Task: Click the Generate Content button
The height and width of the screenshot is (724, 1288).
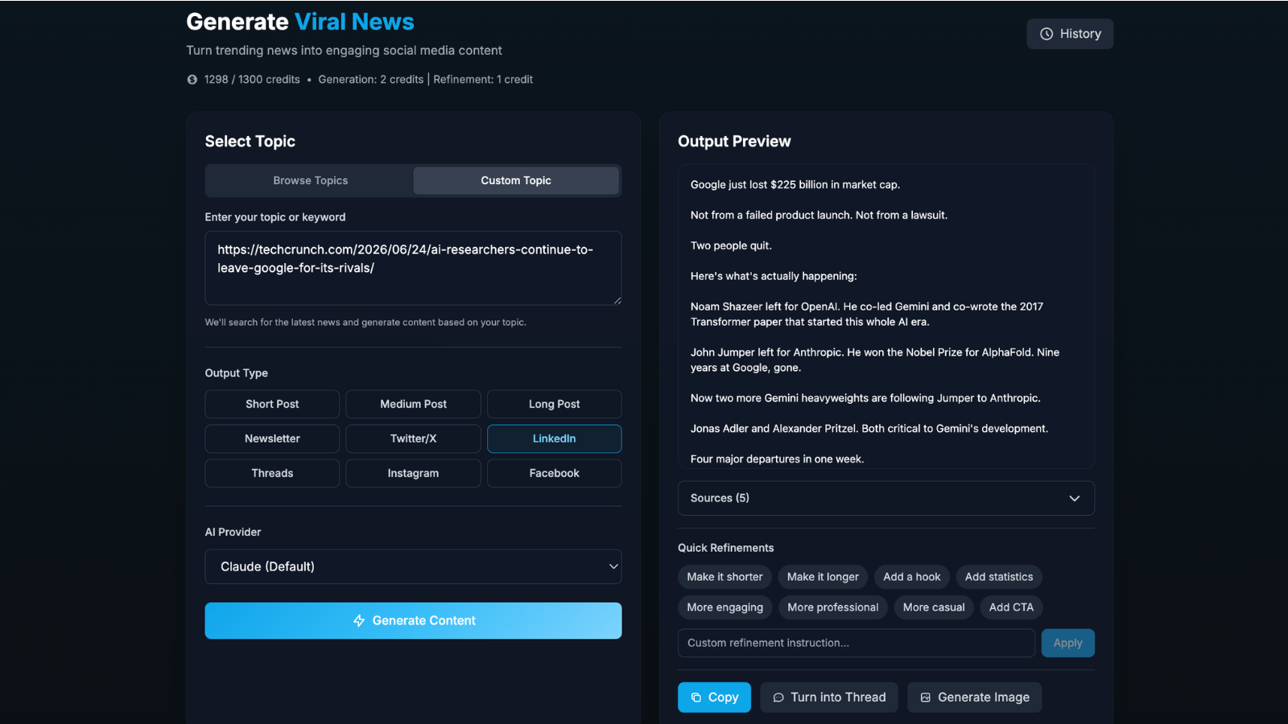Action: coord(413,620)
